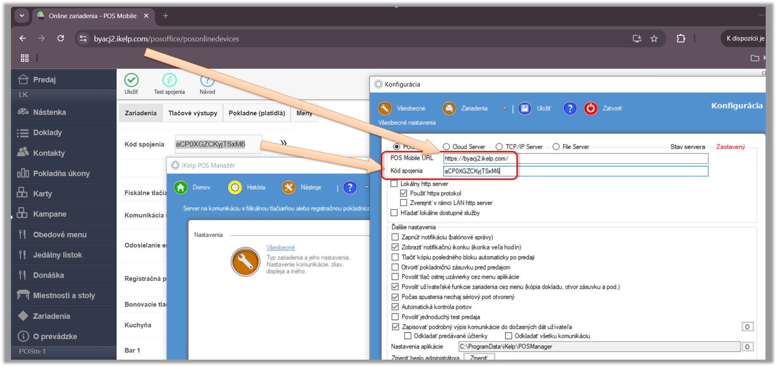Open Všeobecné settings wrench icon in Konfigurácia
The width and height of the screenshot is (778, 366).
tap(385, 108)
